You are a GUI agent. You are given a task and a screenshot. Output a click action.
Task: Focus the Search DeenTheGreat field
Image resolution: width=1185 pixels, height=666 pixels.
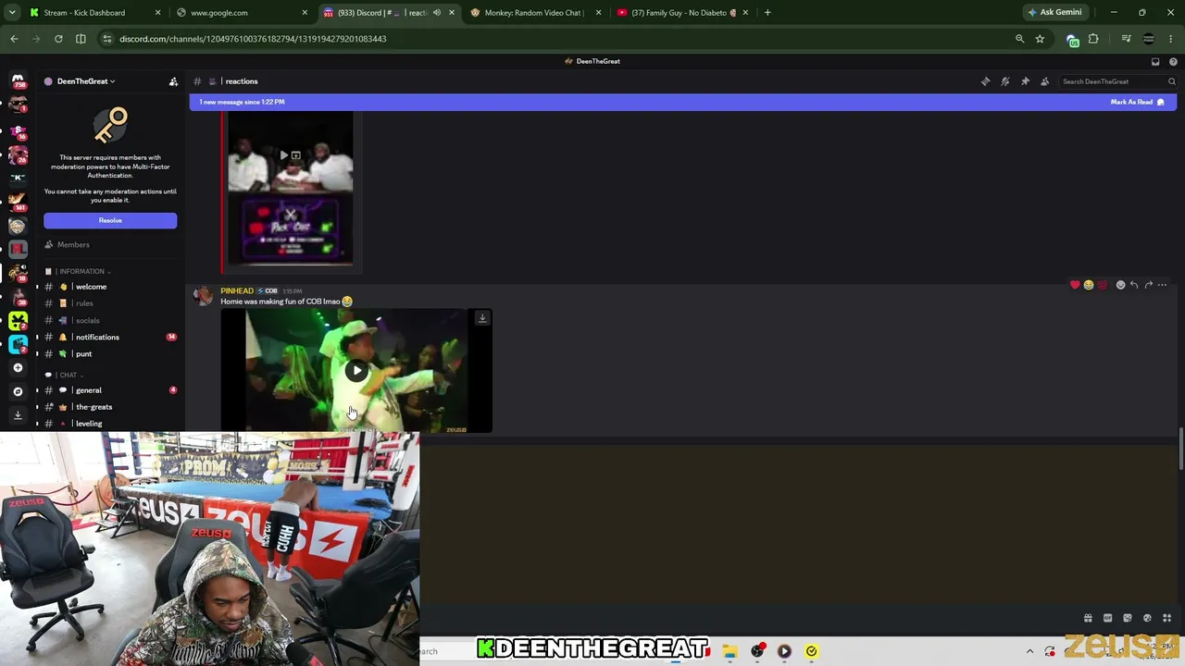coord(1118,81)
